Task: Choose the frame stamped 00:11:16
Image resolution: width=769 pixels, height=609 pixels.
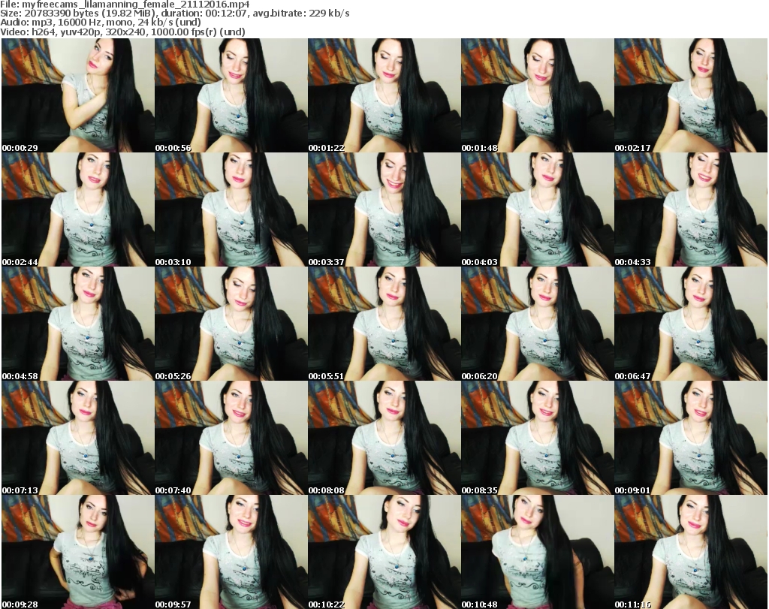Action: (x=690, y=552)
